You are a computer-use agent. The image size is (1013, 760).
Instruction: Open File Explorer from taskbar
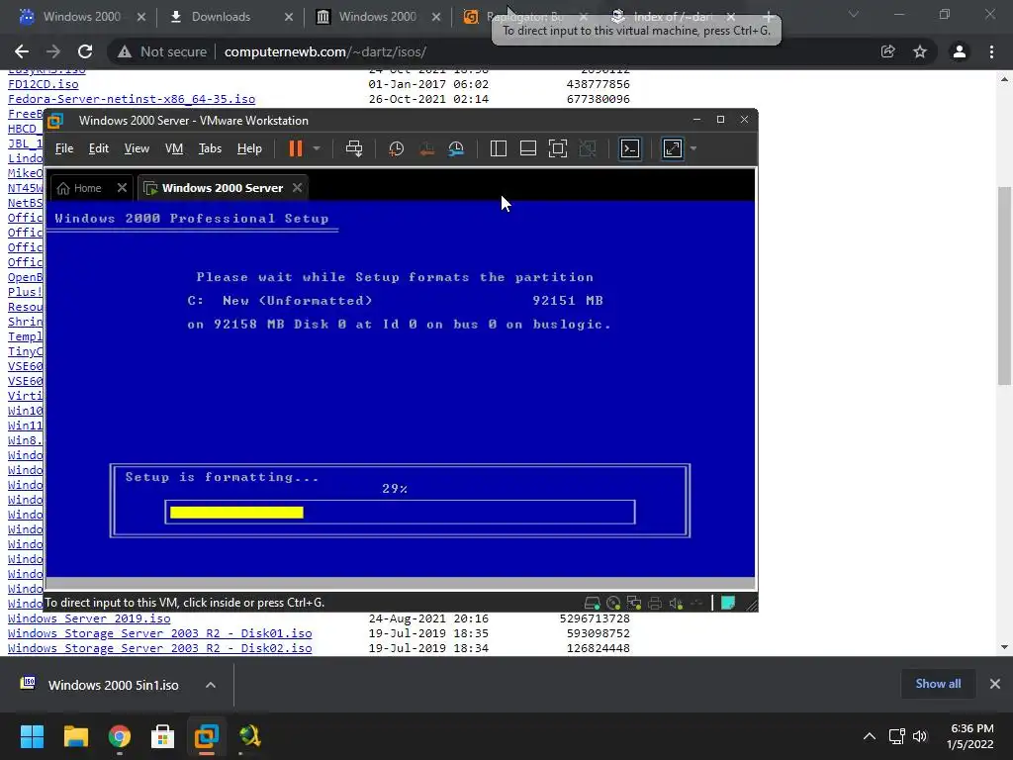(75, 736)
